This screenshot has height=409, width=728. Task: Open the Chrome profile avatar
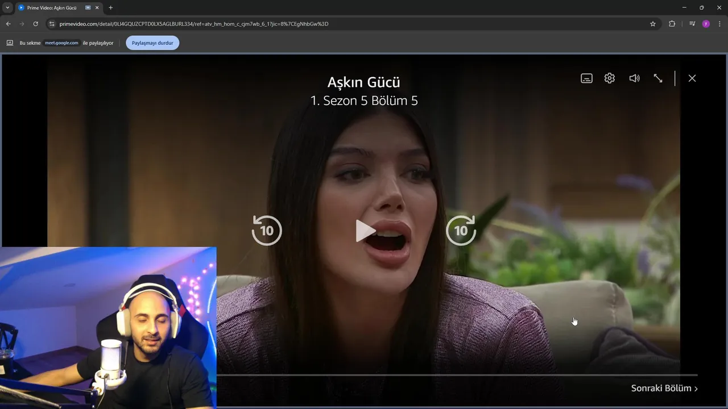coord(706,24)
